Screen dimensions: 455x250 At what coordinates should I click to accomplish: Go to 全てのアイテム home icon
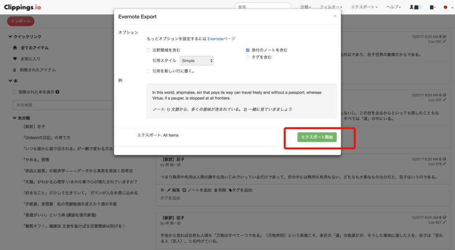15,48
